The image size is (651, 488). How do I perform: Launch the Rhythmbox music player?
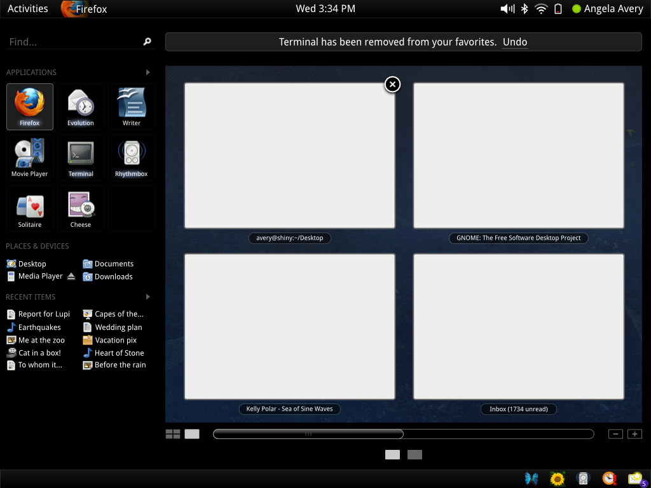131,157
